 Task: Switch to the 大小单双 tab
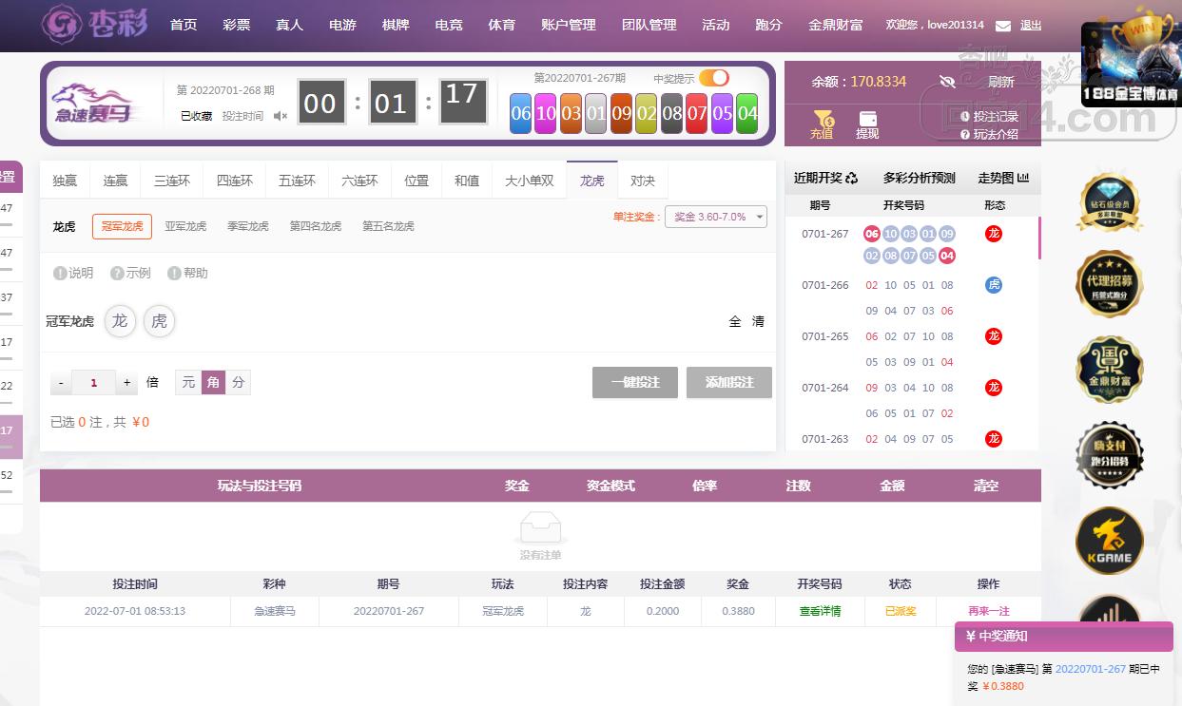pos(529,181)
